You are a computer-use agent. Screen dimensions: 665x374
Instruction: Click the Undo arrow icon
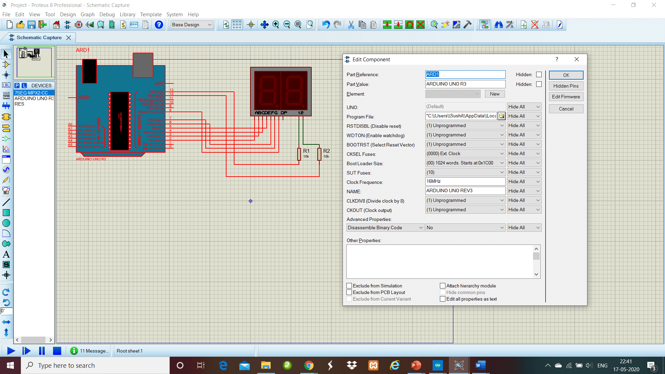click(326, 25)
